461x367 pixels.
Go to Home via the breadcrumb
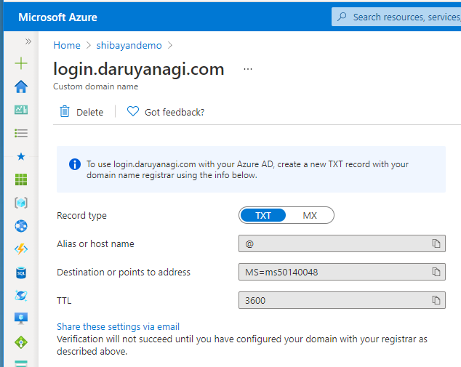[67, 45]
